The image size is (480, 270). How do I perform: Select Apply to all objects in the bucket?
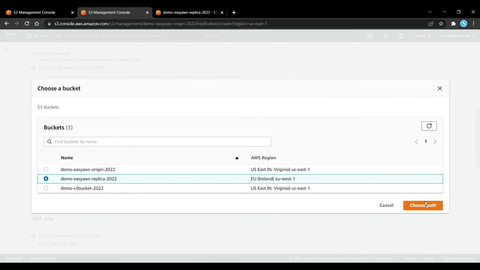(33, 68)
